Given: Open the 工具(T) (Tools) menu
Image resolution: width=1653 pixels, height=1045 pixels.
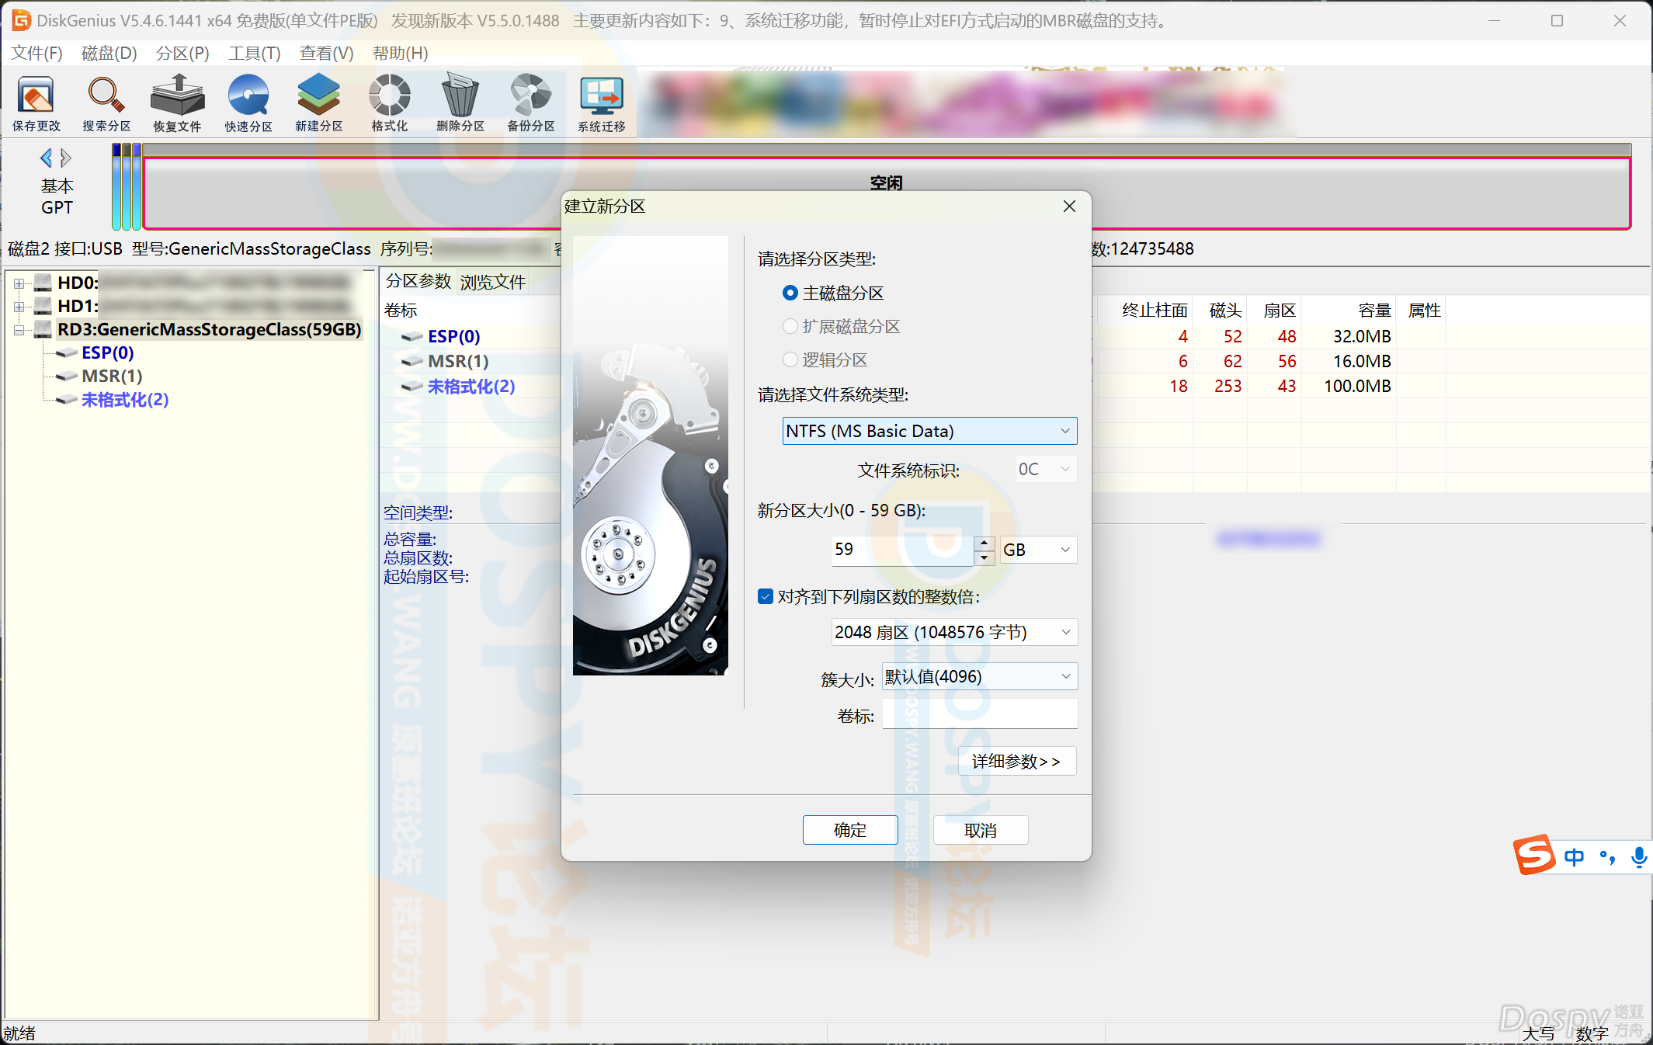Looking at the screenshot, I should pyautogui.click(x=254, y=53).
